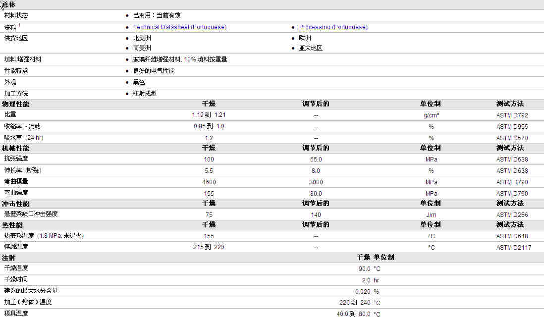The image size is (544, 319).
Task: Click the "冲击性能" section header
Action: click(16, 204)
